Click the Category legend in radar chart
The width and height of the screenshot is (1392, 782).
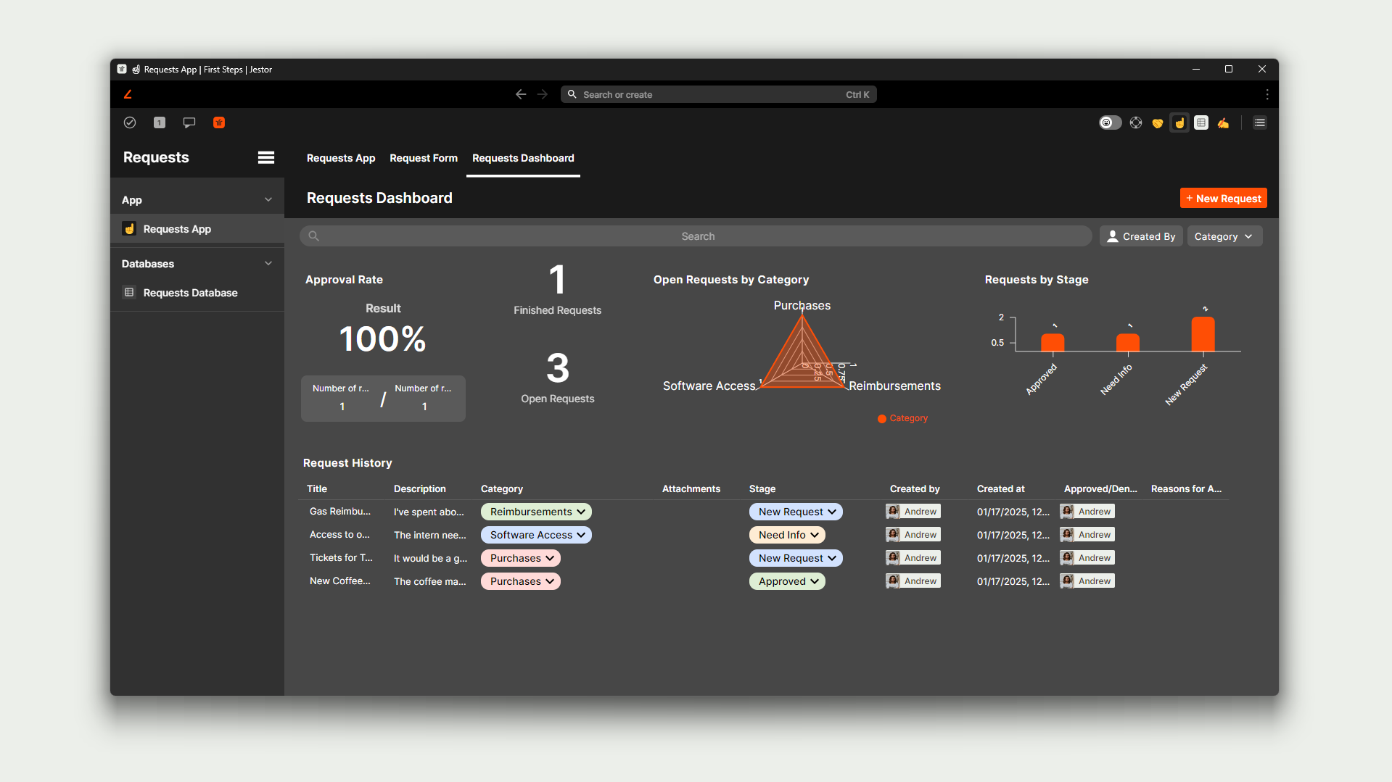point(902,418)
